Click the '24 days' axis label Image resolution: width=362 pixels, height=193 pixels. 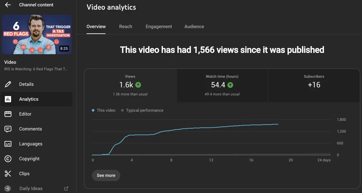click(x=324, y=160)
